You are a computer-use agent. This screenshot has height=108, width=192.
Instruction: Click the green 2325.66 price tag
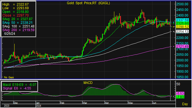(x=182, y=24)
